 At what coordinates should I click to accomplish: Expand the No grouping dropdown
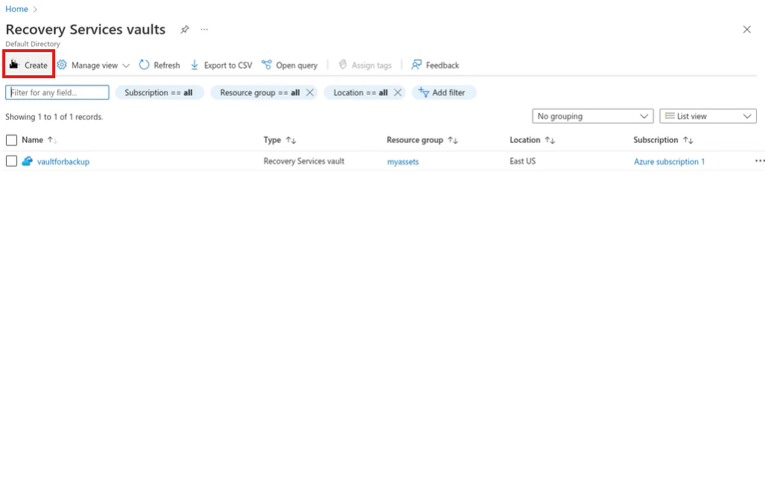[x=592, y=116]
